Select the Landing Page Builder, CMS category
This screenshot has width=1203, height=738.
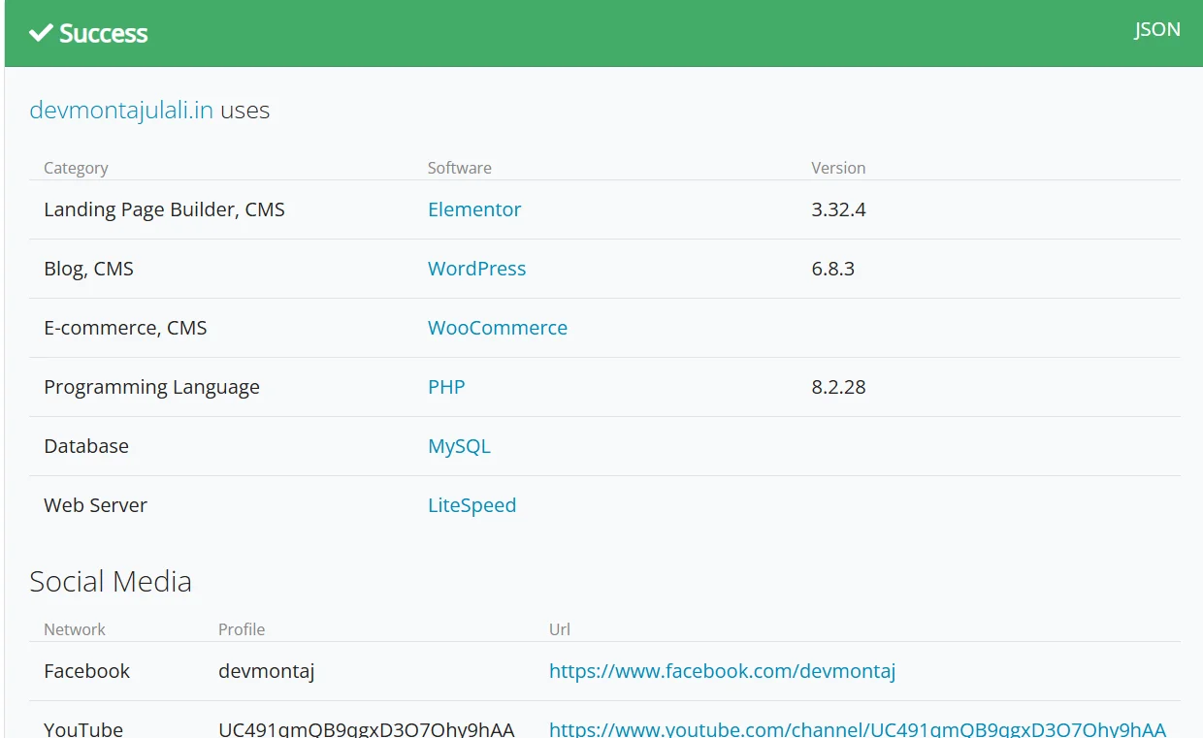164,209
